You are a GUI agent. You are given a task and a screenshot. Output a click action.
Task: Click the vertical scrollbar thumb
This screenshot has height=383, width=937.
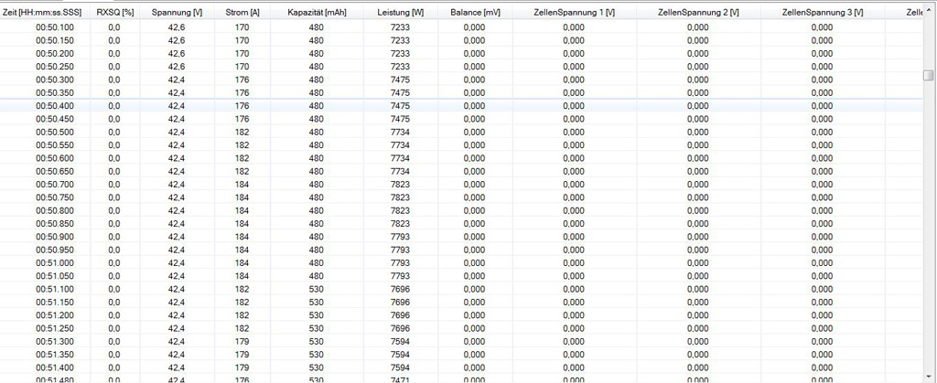pos(928,75)
